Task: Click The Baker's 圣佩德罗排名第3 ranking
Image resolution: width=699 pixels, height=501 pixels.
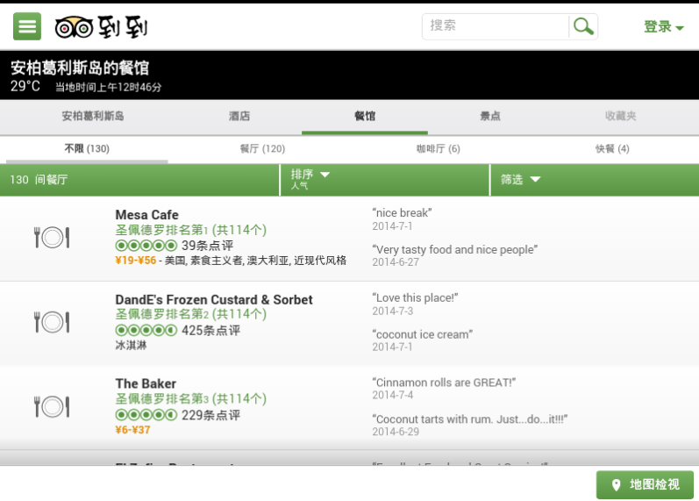Action: [x=191, y=399]
